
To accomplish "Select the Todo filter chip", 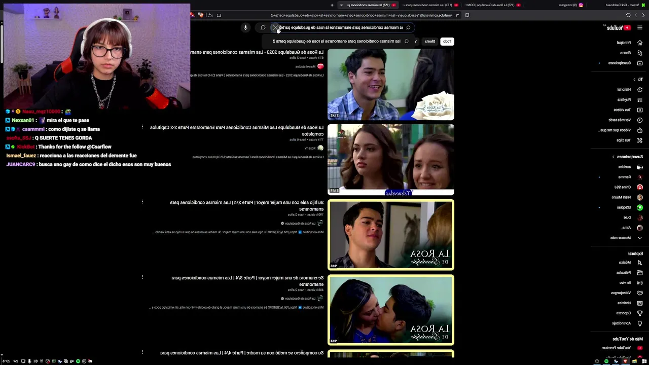I will [447, 41].
